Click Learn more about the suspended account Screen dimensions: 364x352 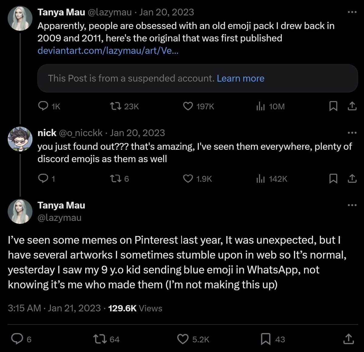[241, 78]
